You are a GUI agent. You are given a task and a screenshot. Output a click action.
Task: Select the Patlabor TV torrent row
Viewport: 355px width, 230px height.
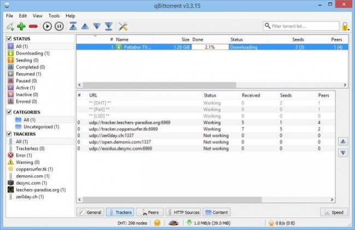point(212,47)
